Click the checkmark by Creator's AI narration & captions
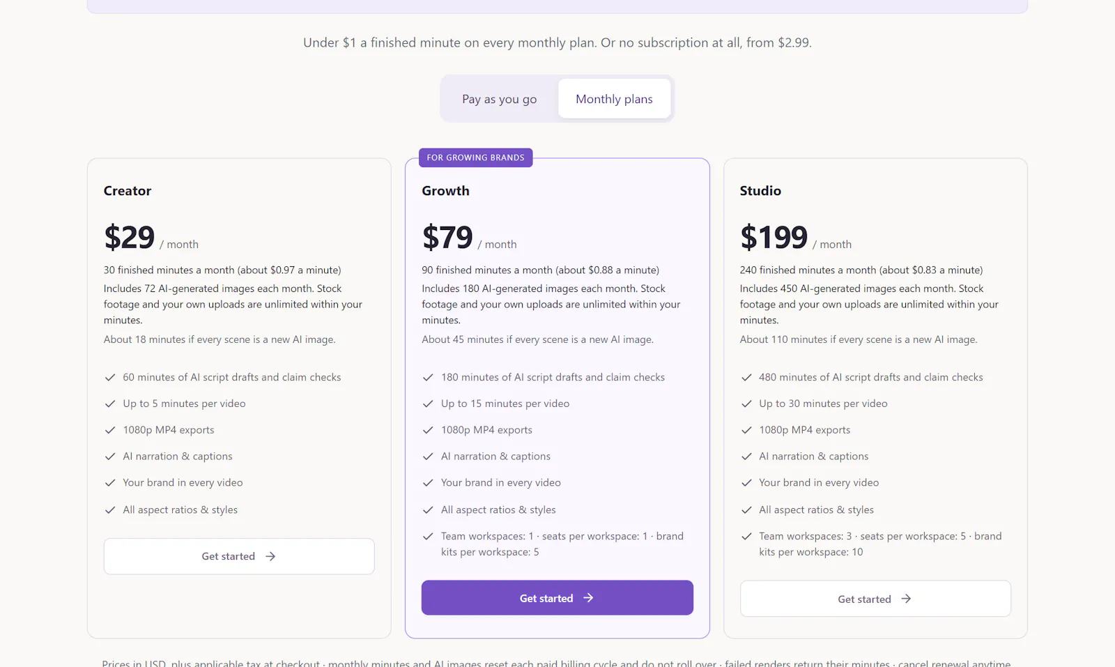The image size is (1115, 667). (x=110, y=457)
